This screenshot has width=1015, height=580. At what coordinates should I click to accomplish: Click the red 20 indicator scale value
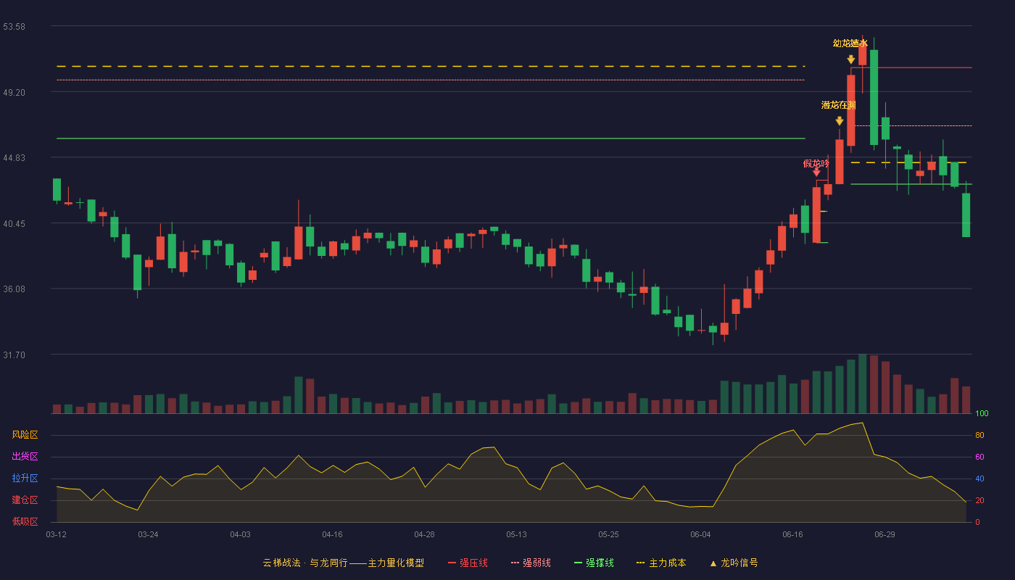tap(979, 500)
